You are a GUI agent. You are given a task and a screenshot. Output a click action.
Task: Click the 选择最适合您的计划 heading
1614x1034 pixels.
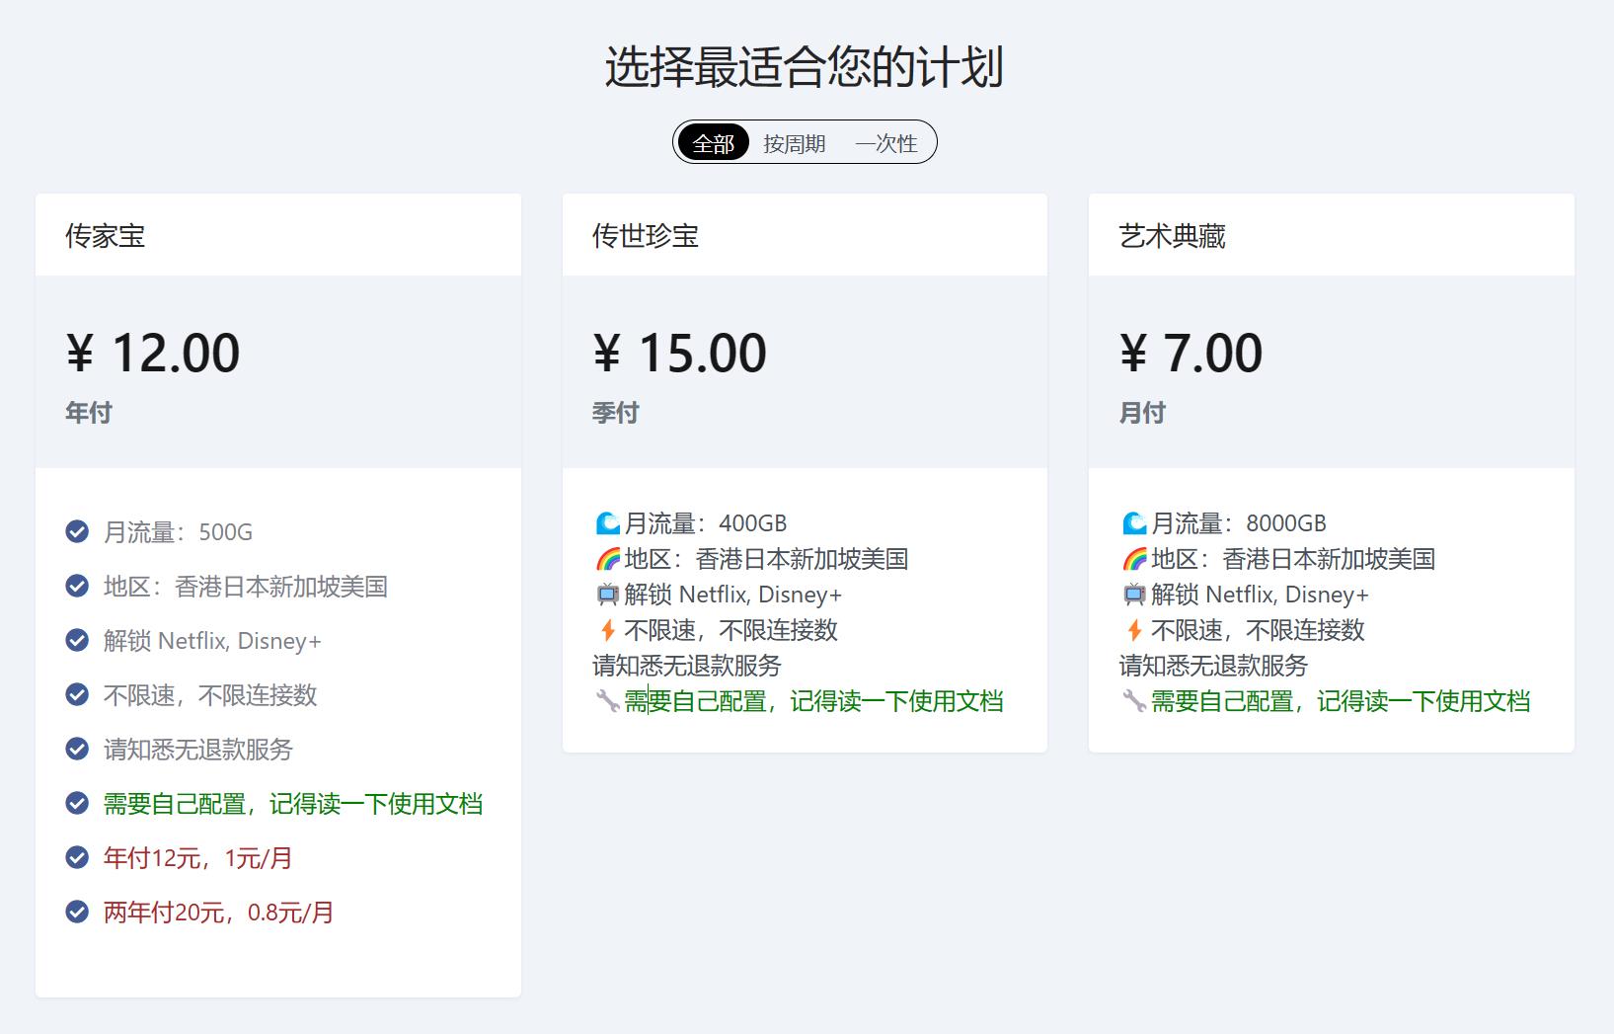[805, 67]
